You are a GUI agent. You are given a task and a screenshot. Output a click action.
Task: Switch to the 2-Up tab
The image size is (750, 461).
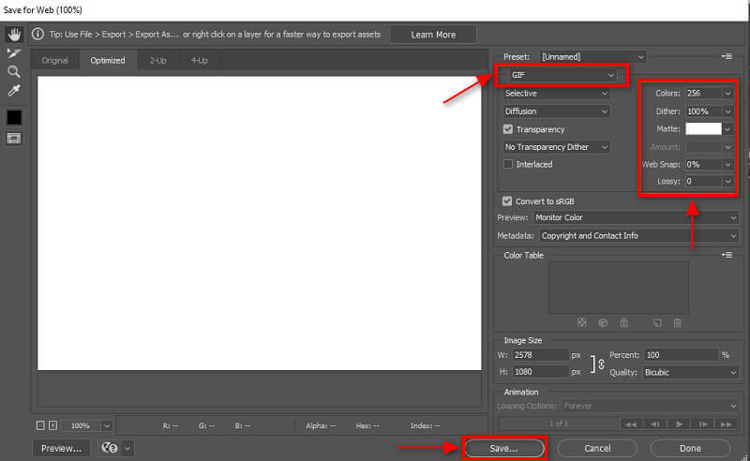click(x=157, y=60)
